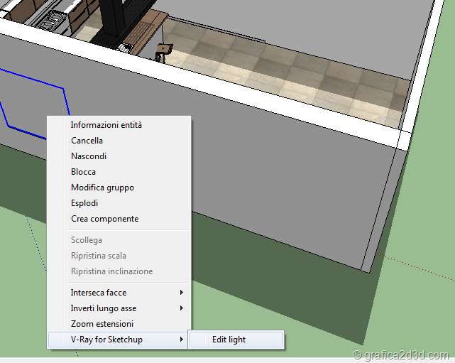Open Informazioni entità from the context menu
Image resolution: width=455 pixels, height=363 pixels.
106,125
